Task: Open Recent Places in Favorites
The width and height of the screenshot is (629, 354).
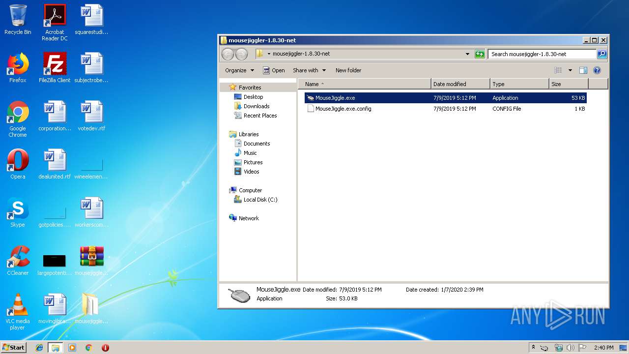Action: coord(260,116)
